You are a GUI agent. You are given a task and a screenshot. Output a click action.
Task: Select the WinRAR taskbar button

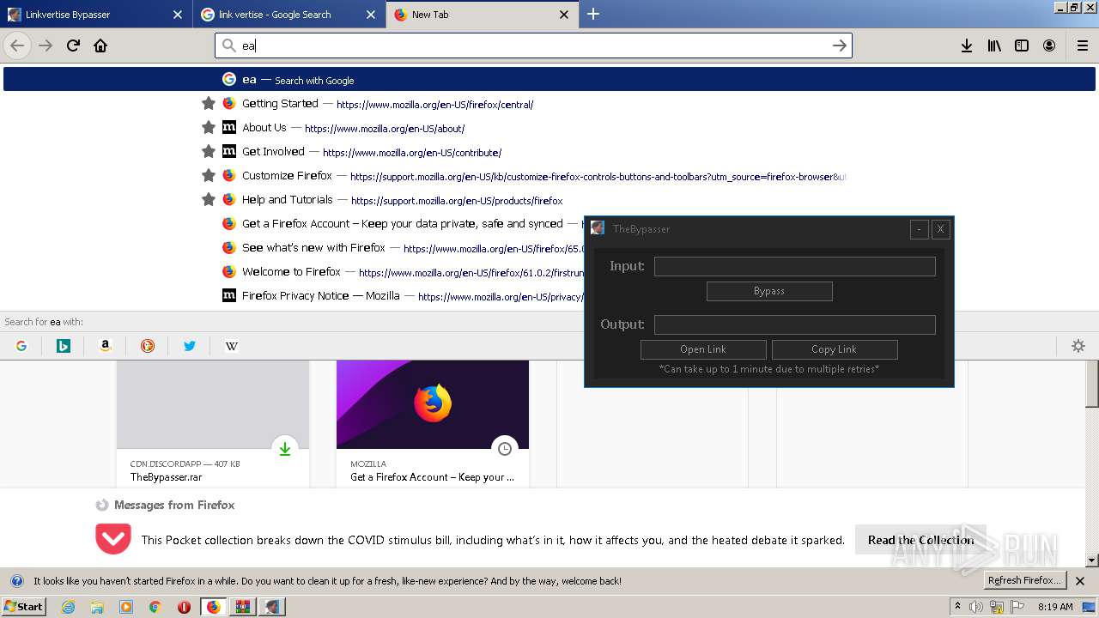pos(242,607)
